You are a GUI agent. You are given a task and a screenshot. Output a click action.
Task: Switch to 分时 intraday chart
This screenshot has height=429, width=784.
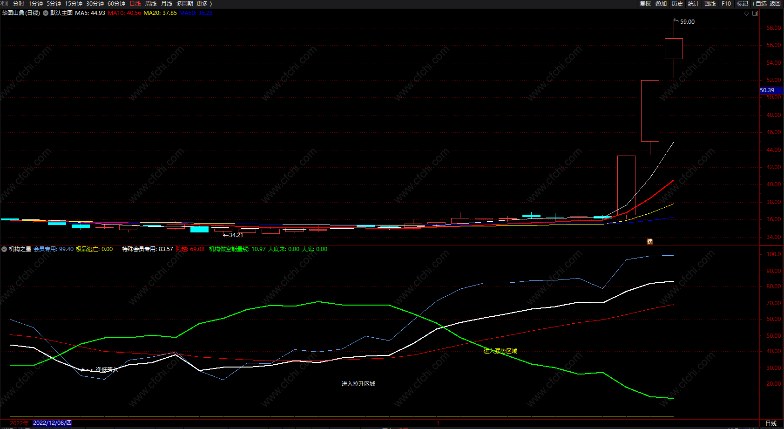coord(19,4)
